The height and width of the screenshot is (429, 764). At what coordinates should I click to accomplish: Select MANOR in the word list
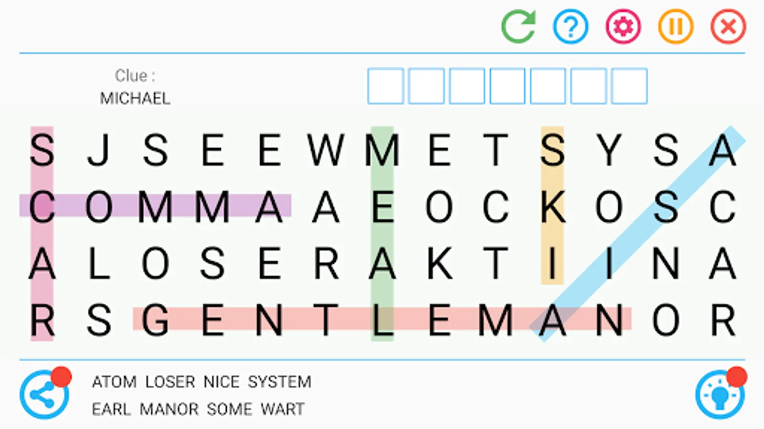[169, 409]
